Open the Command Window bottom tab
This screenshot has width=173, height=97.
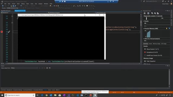28,90
